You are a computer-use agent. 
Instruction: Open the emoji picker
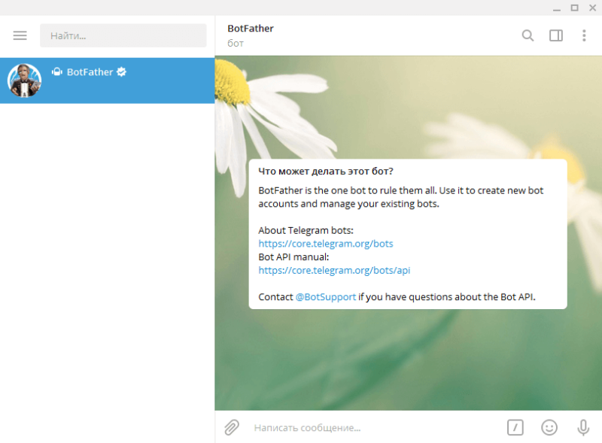pos(549,427)
